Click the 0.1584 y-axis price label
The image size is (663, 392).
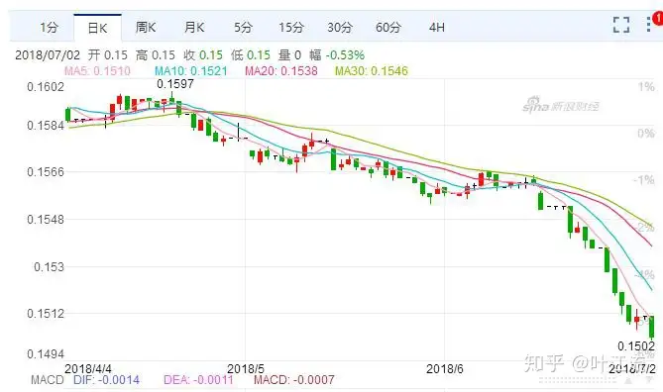pyautogui.click(x=46, y=126)
